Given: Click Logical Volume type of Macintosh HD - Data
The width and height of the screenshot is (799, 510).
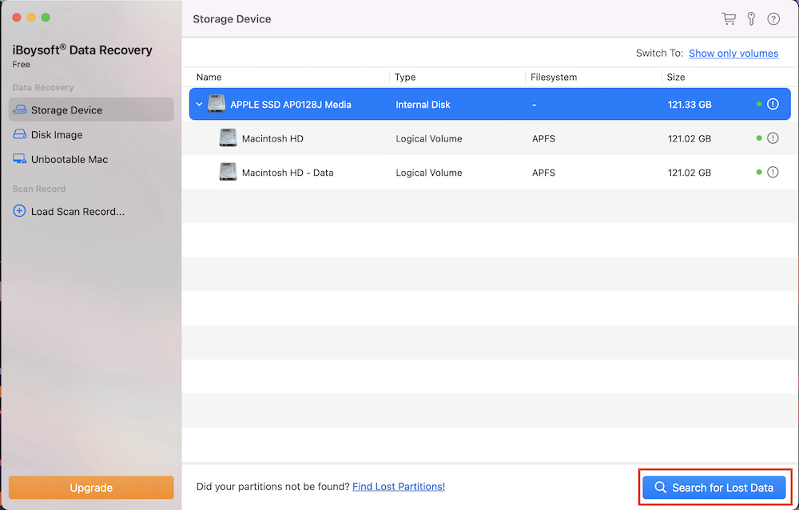Looking at the screenshot, I should click(429, 173).
